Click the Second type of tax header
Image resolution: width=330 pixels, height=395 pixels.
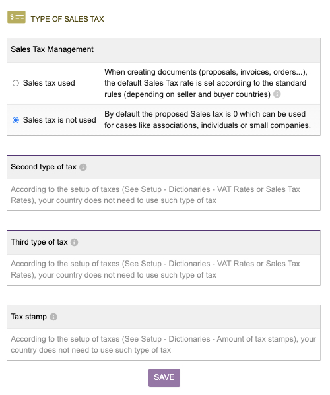tap(164, 167)
